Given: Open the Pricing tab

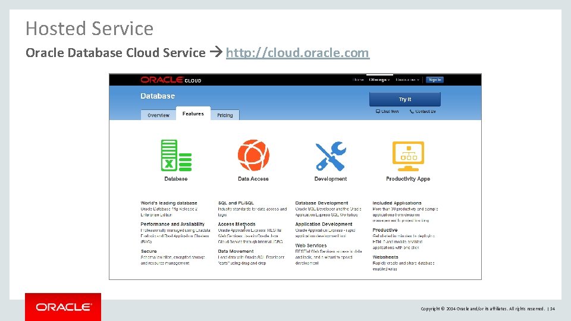Looking at the screenshot, I should point(225,115).
